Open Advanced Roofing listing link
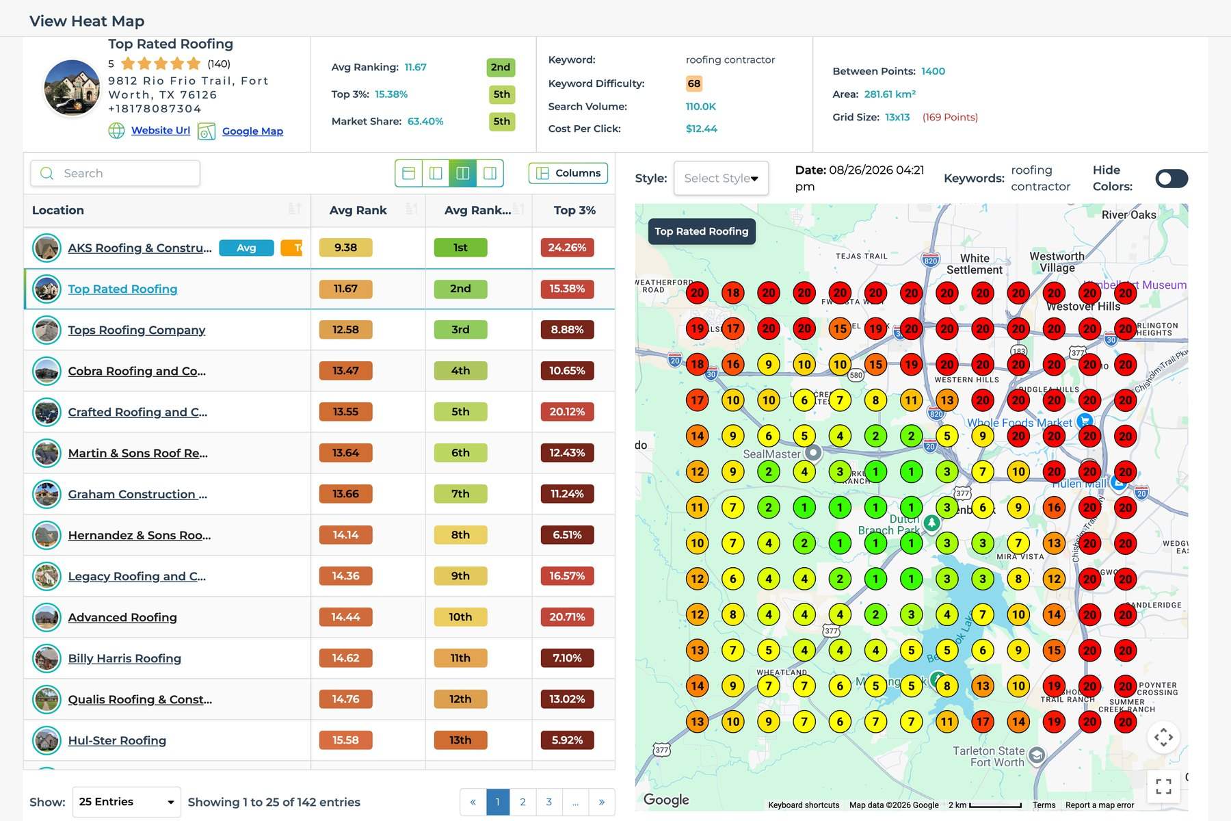The image size is (1231, 821). click(x=122, y=617)
